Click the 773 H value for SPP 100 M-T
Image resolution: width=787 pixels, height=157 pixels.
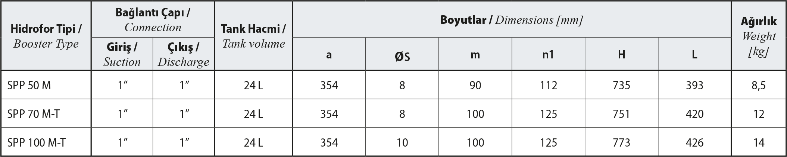(x=621, y=142)
